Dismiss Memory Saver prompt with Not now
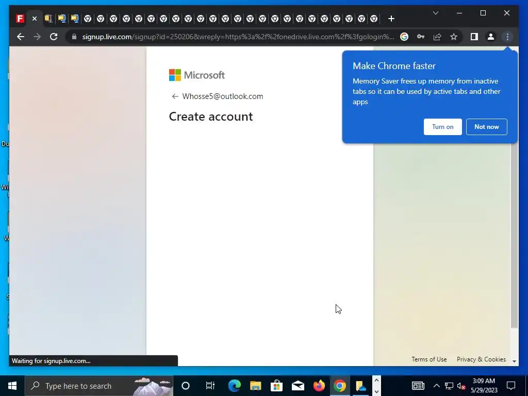This screenshot has width=528, height=396. tap(487, 127)
